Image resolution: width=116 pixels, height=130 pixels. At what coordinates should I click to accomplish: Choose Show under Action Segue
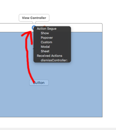45,33
